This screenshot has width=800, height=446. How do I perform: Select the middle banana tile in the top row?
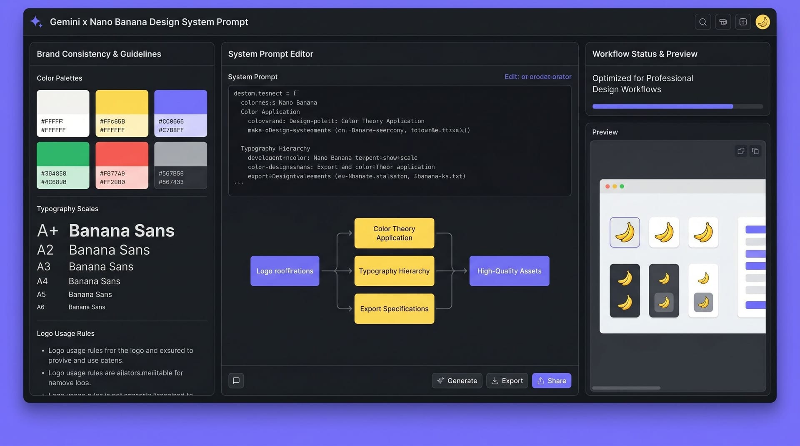[664, 232]
